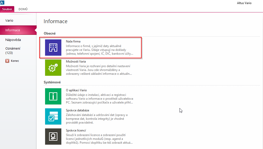This screenshot has width=263, height=149.
Task: Select Informace in the left menu
Action: [x=18, y=30]
